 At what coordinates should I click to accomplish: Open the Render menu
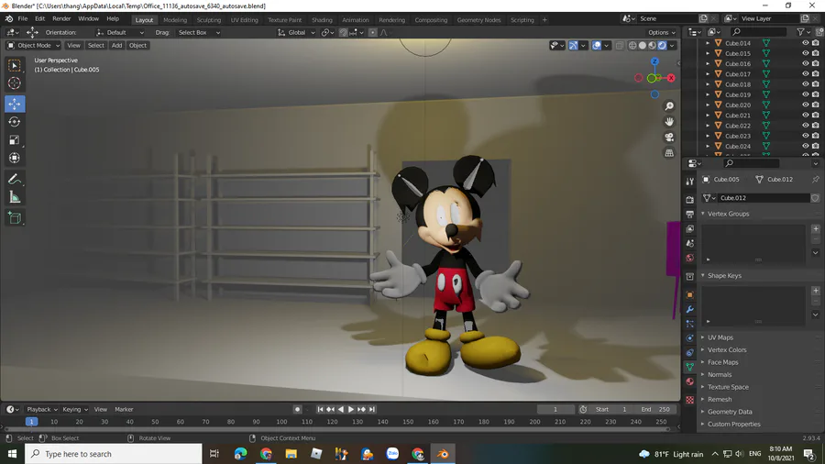[x=61, y=18]
